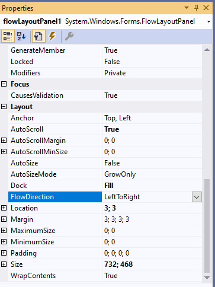
Task: Collapse the Focus category
Action: [4, 84]
